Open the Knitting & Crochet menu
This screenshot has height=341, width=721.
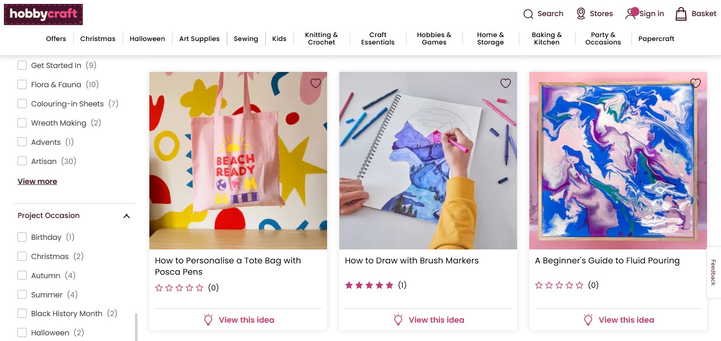pyautogui.click(x=321, y=38)
